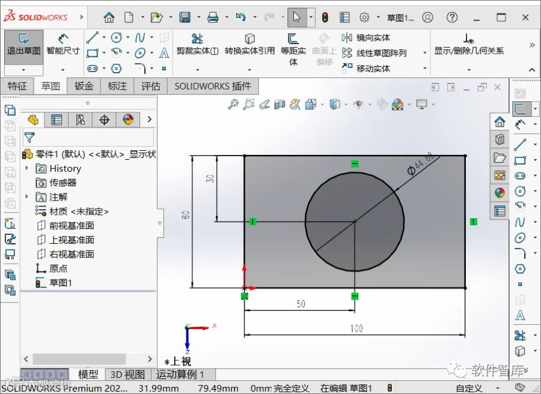
Task: Select 前视基准面 in the feature tree
Action: coord(65,225)
